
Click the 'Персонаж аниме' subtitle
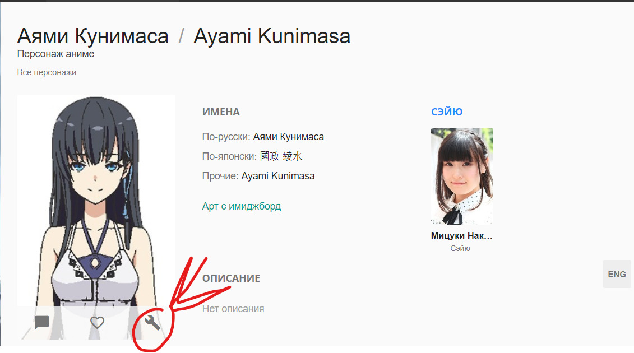55,54
